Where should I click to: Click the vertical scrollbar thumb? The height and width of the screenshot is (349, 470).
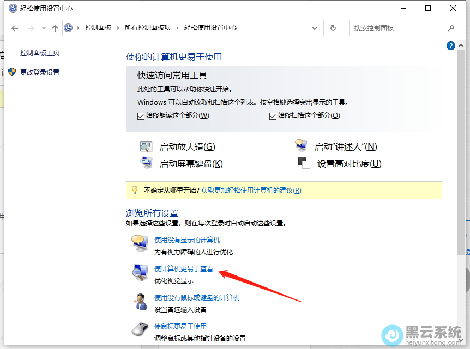(461, 152)
